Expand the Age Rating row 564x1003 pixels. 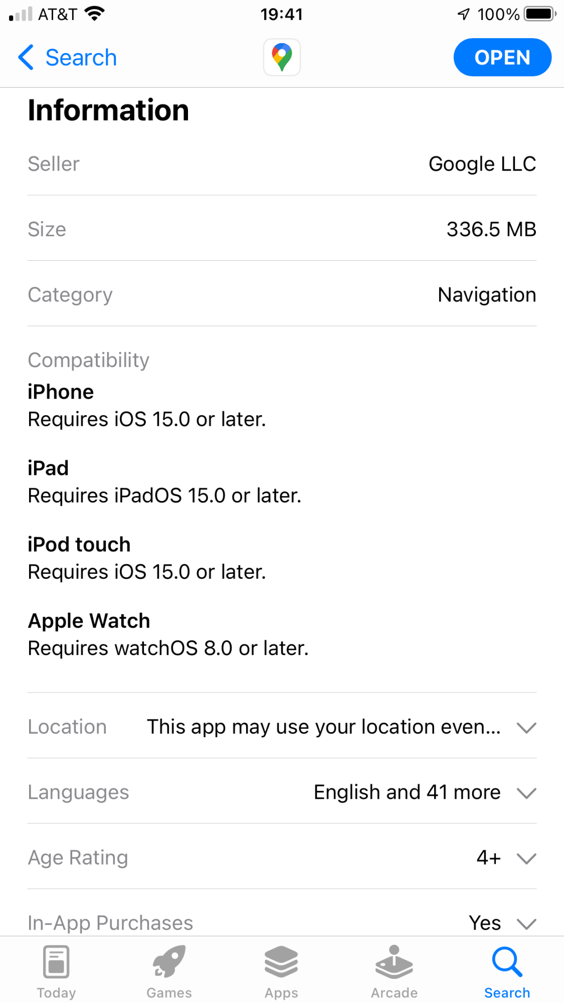coord(526,859)
